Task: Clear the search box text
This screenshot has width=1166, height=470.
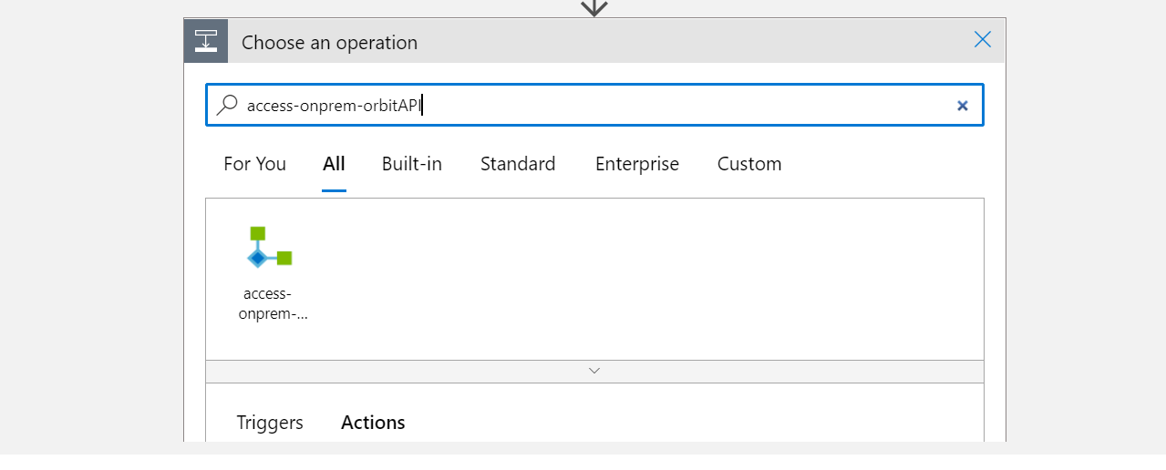Action: tap(962, 106)
